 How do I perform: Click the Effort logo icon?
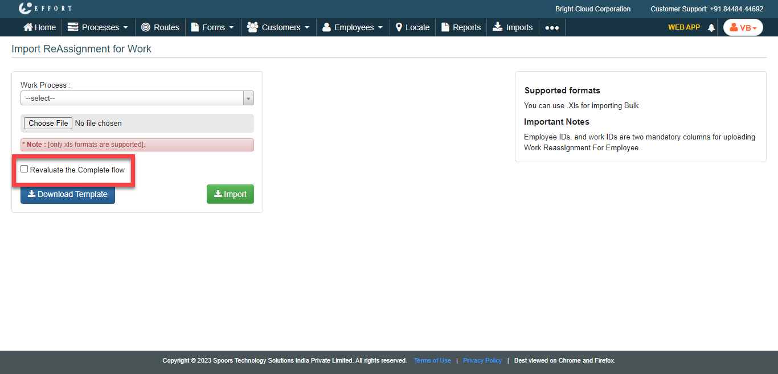[x=24, y=9]
